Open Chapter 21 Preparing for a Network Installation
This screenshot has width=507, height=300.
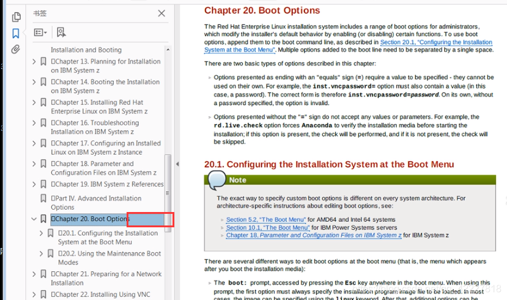[x=106, y=279]
